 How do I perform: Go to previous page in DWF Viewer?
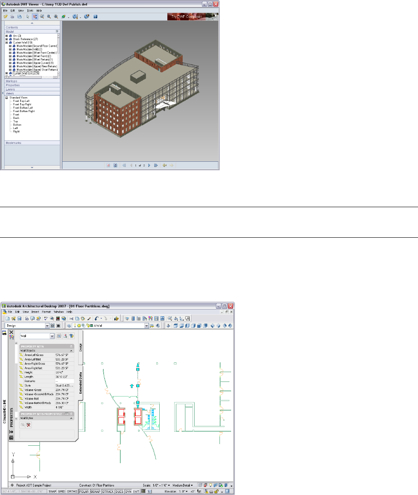(131, 165)
